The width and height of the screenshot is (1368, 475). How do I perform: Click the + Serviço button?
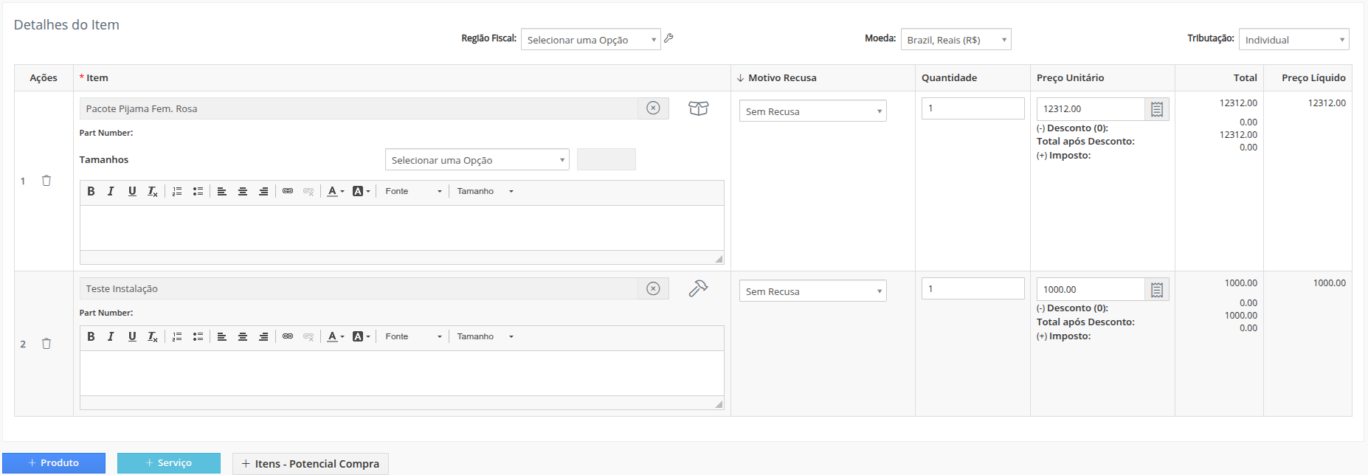point(169,462)
